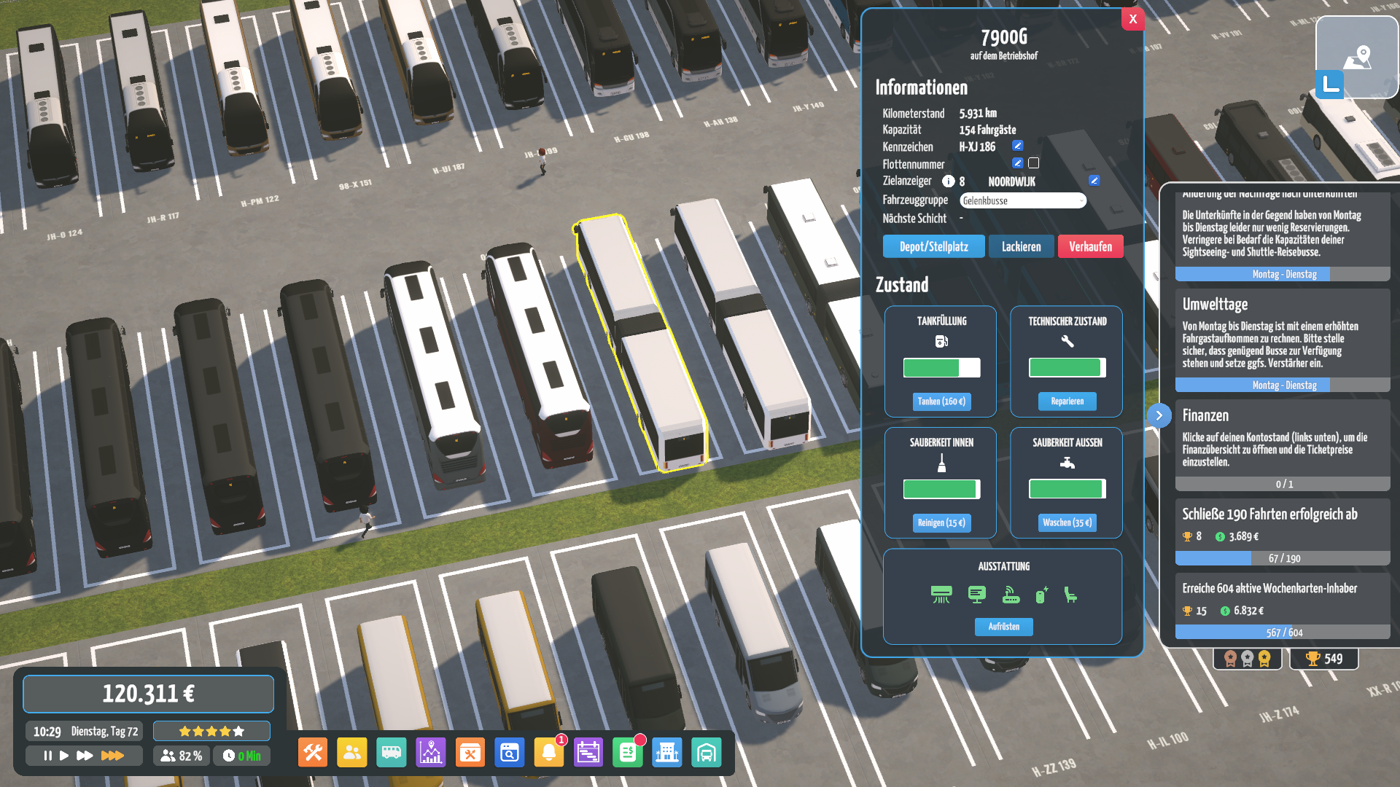Click the Tanken (160 €) button
This screenshot has height=787, width=1400.
pyautogui.click(x=941, y=402)
